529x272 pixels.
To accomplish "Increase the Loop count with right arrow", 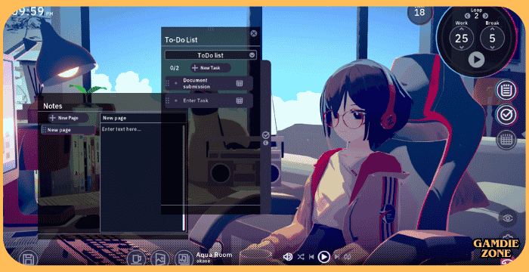I will coord(485,16).
